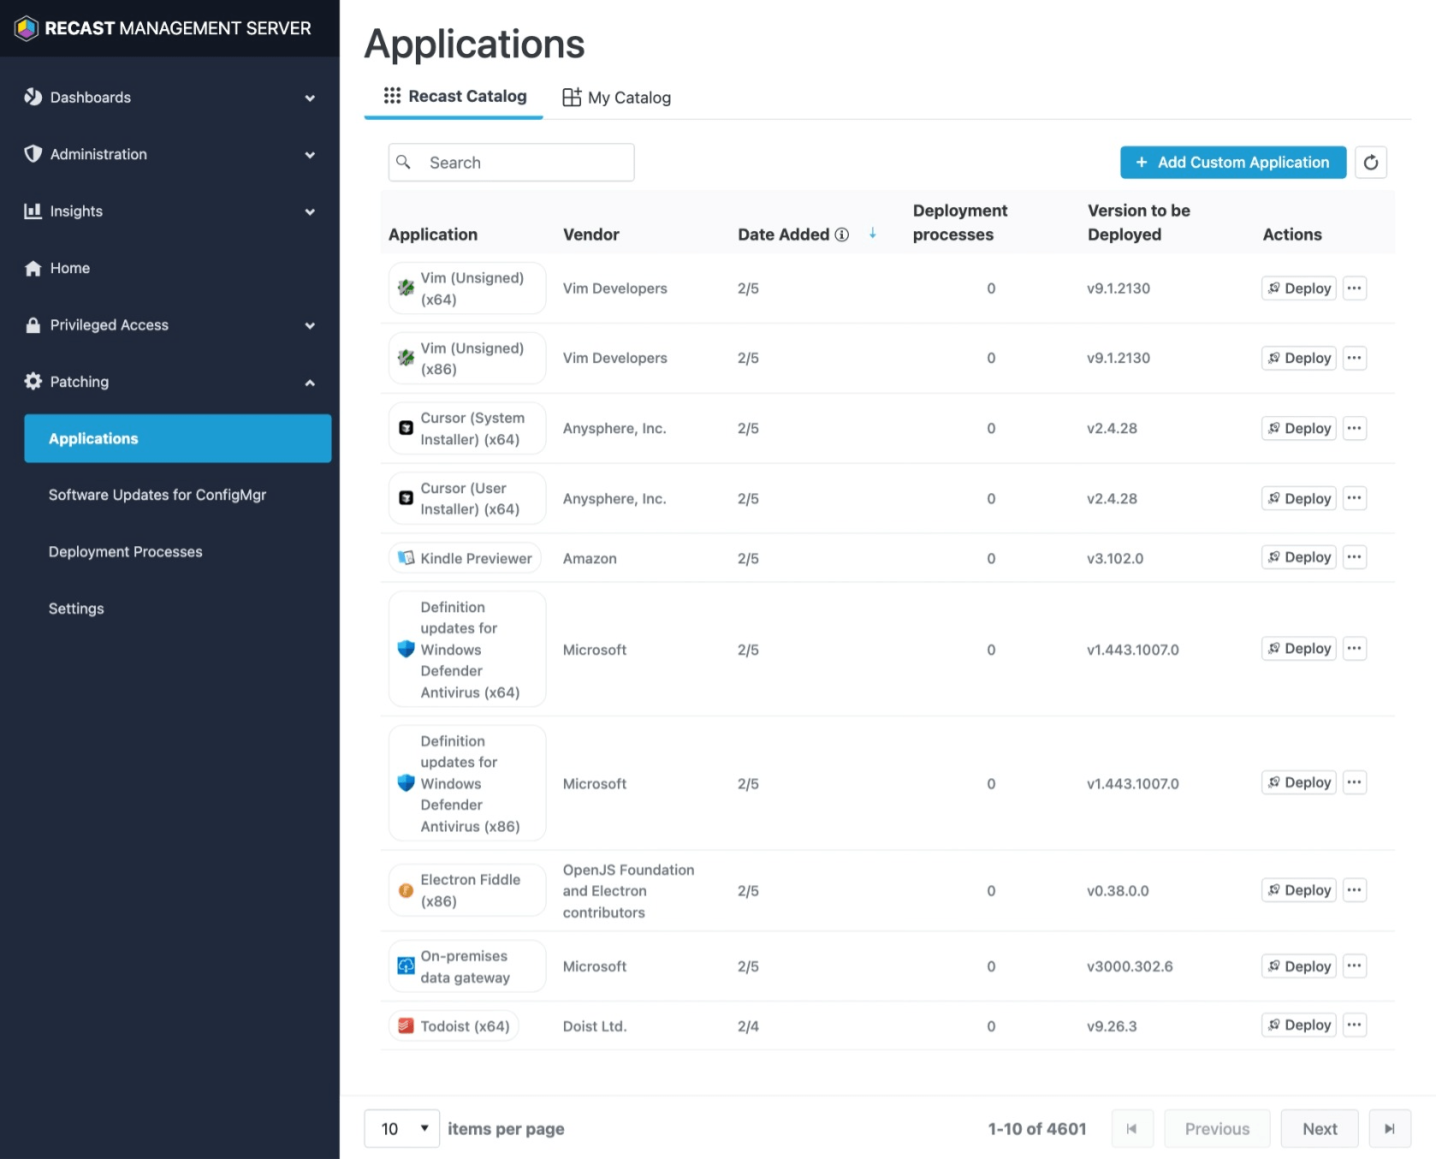The width and height of the screenshot is (1436, 1159).
Task: Open Software Updates for ConfigMgr
Action: [x=157, y=495]
